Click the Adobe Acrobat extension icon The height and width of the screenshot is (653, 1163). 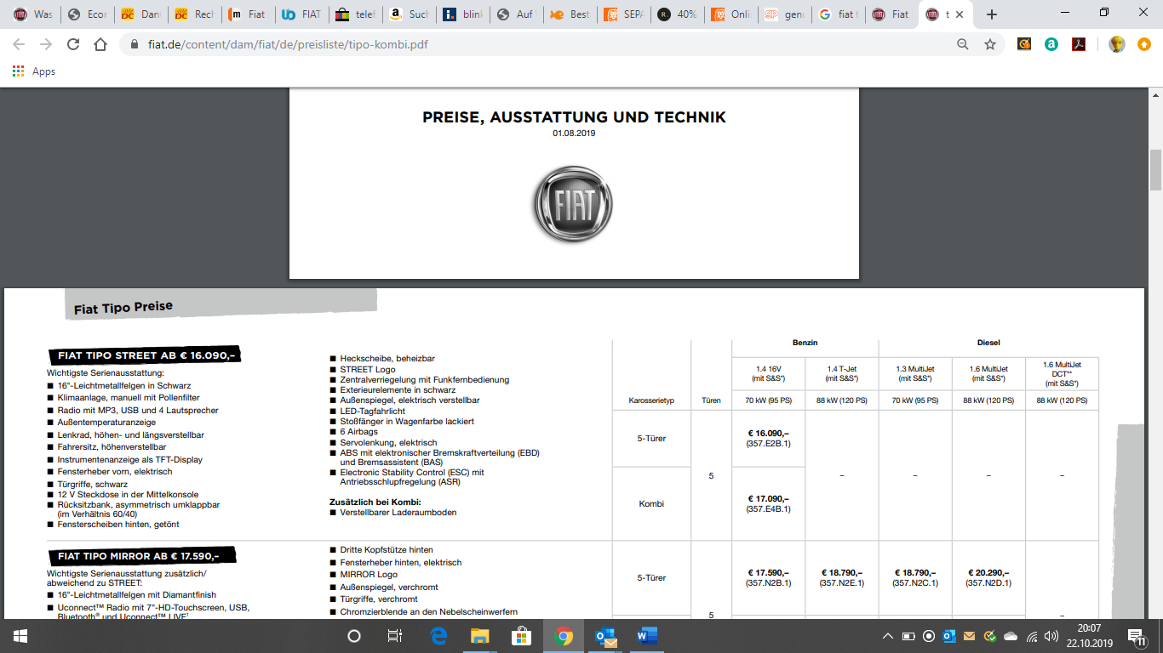pos(1078,44)
